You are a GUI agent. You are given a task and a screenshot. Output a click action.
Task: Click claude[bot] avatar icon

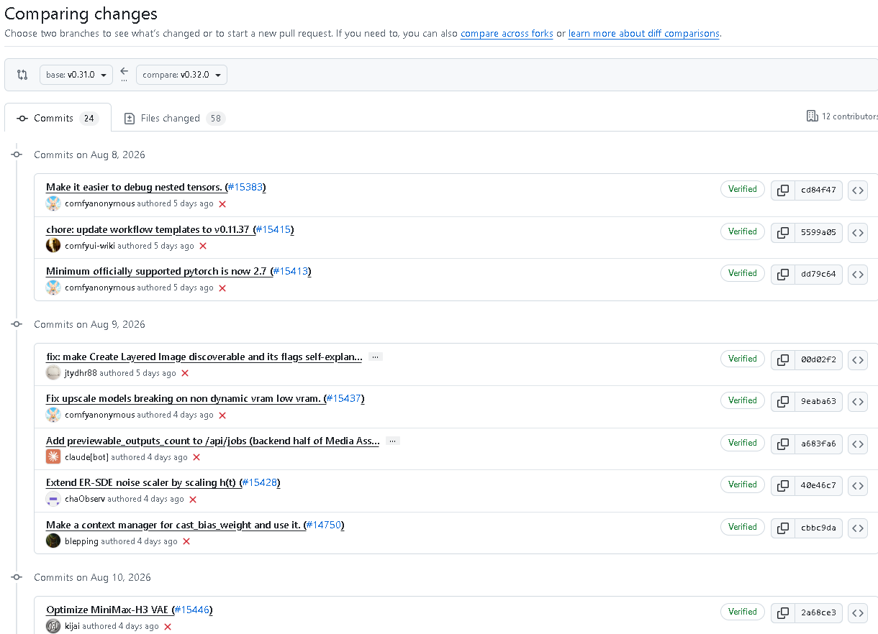point(53,456)
